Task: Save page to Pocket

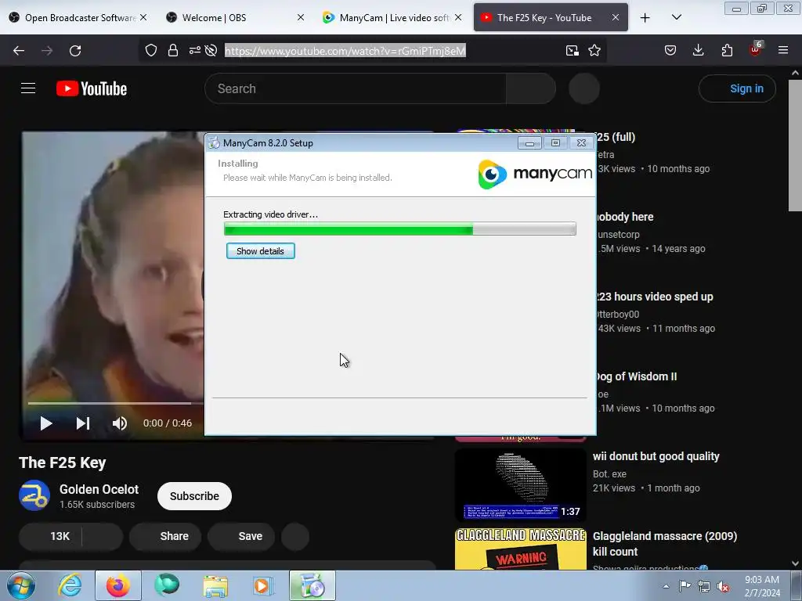Action: (x=670, y=50)
